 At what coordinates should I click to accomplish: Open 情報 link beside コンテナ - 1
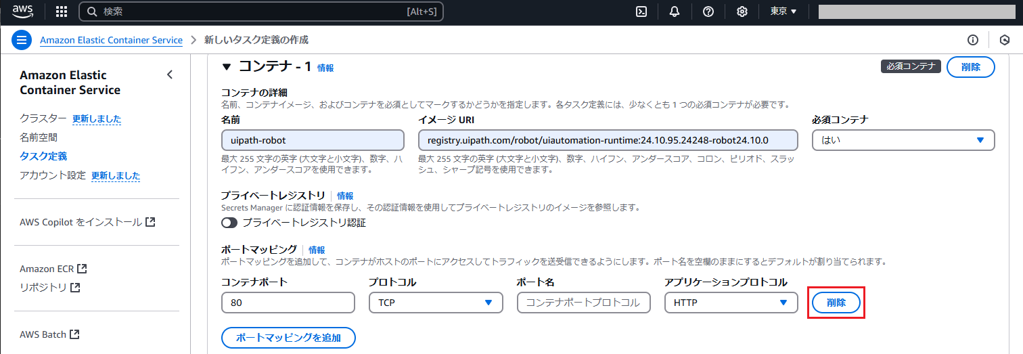325,68
